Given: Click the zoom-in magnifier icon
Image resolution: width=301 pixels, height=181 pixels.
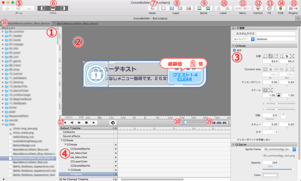Looking at the screenshot, I should coord(7,8).
